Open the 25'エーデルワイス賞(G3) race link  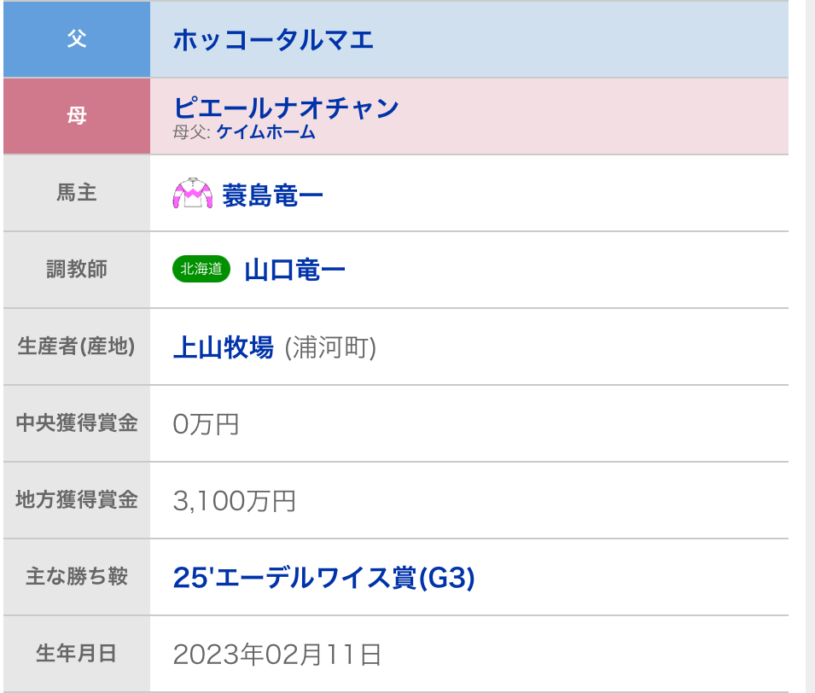(x=323, y=578)
